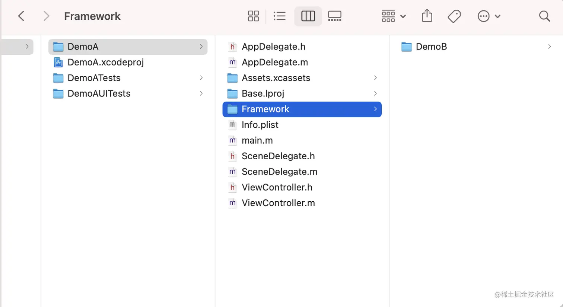Open the more actions ellipsis menu

[489, 16]
